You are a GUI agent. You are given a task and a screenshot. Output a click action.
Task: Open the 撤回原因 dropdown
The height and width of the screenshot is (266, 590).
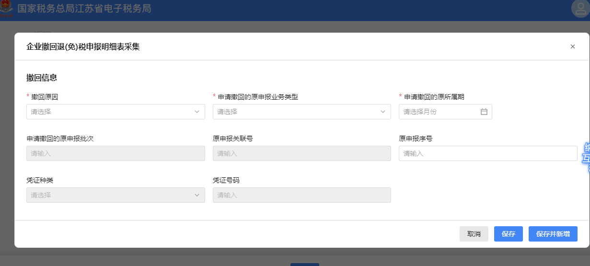[x=110, y=112]
